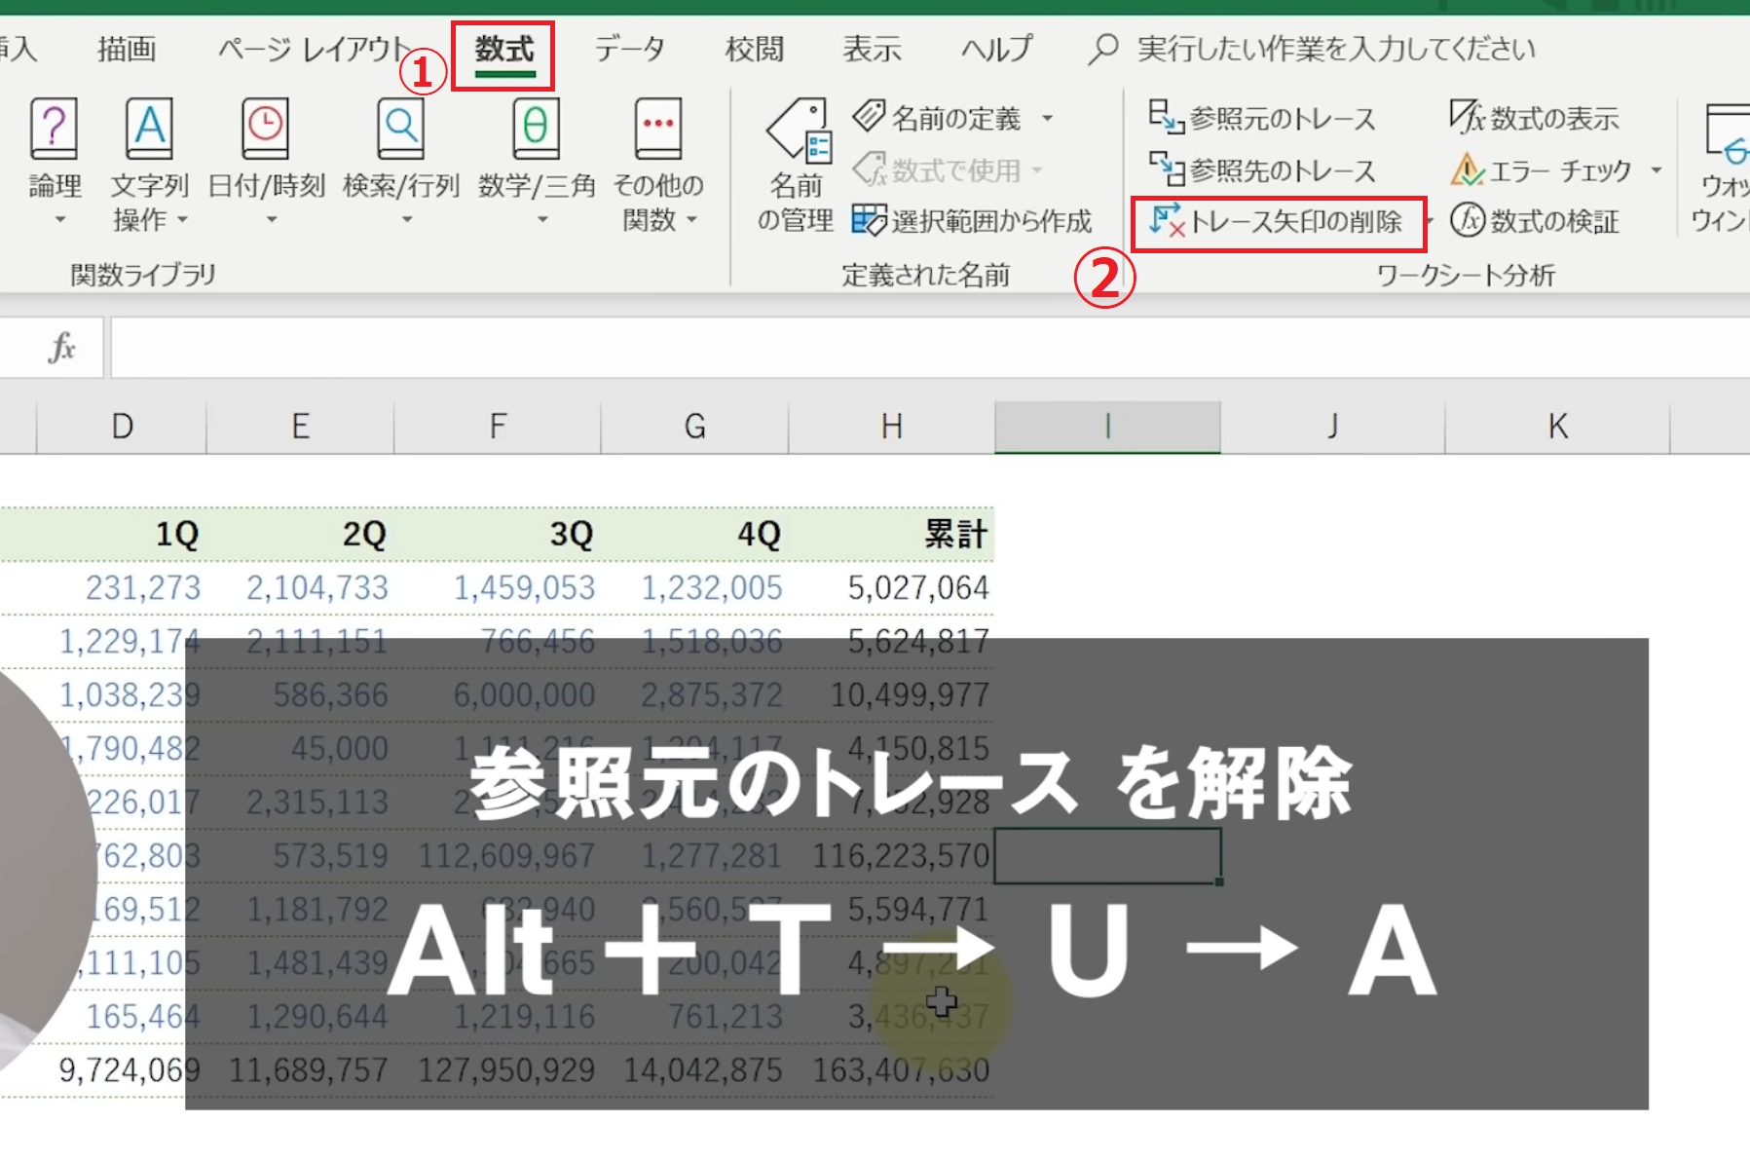The image size is (1750, 1160).
Task: Switch to the ページ レイアウト tab
Action: [315, 49]
